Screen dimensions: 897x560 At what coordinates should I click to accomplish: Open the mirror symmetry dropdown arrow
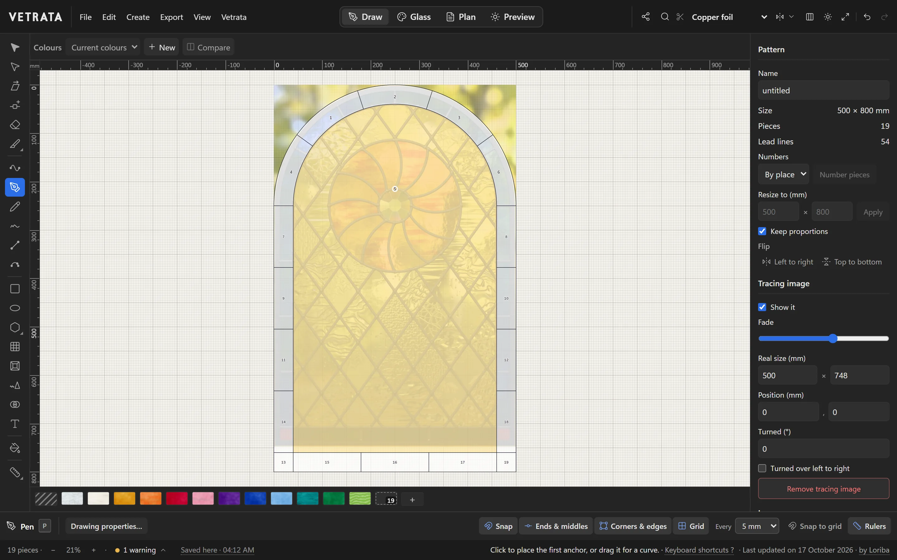coord(791,17)
